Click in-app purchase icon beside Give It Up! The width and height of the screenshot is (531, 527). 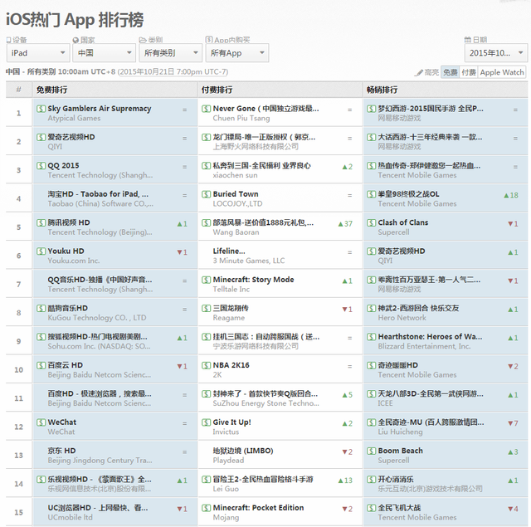click(x=206, y=422)
